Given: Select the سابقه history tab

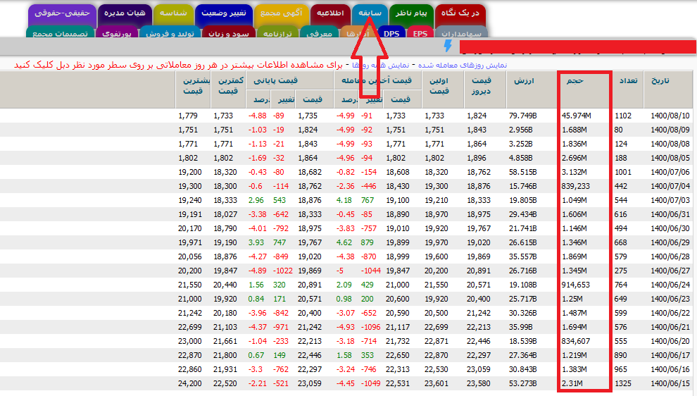Looking at the screenshot, I should coord(370,13).
